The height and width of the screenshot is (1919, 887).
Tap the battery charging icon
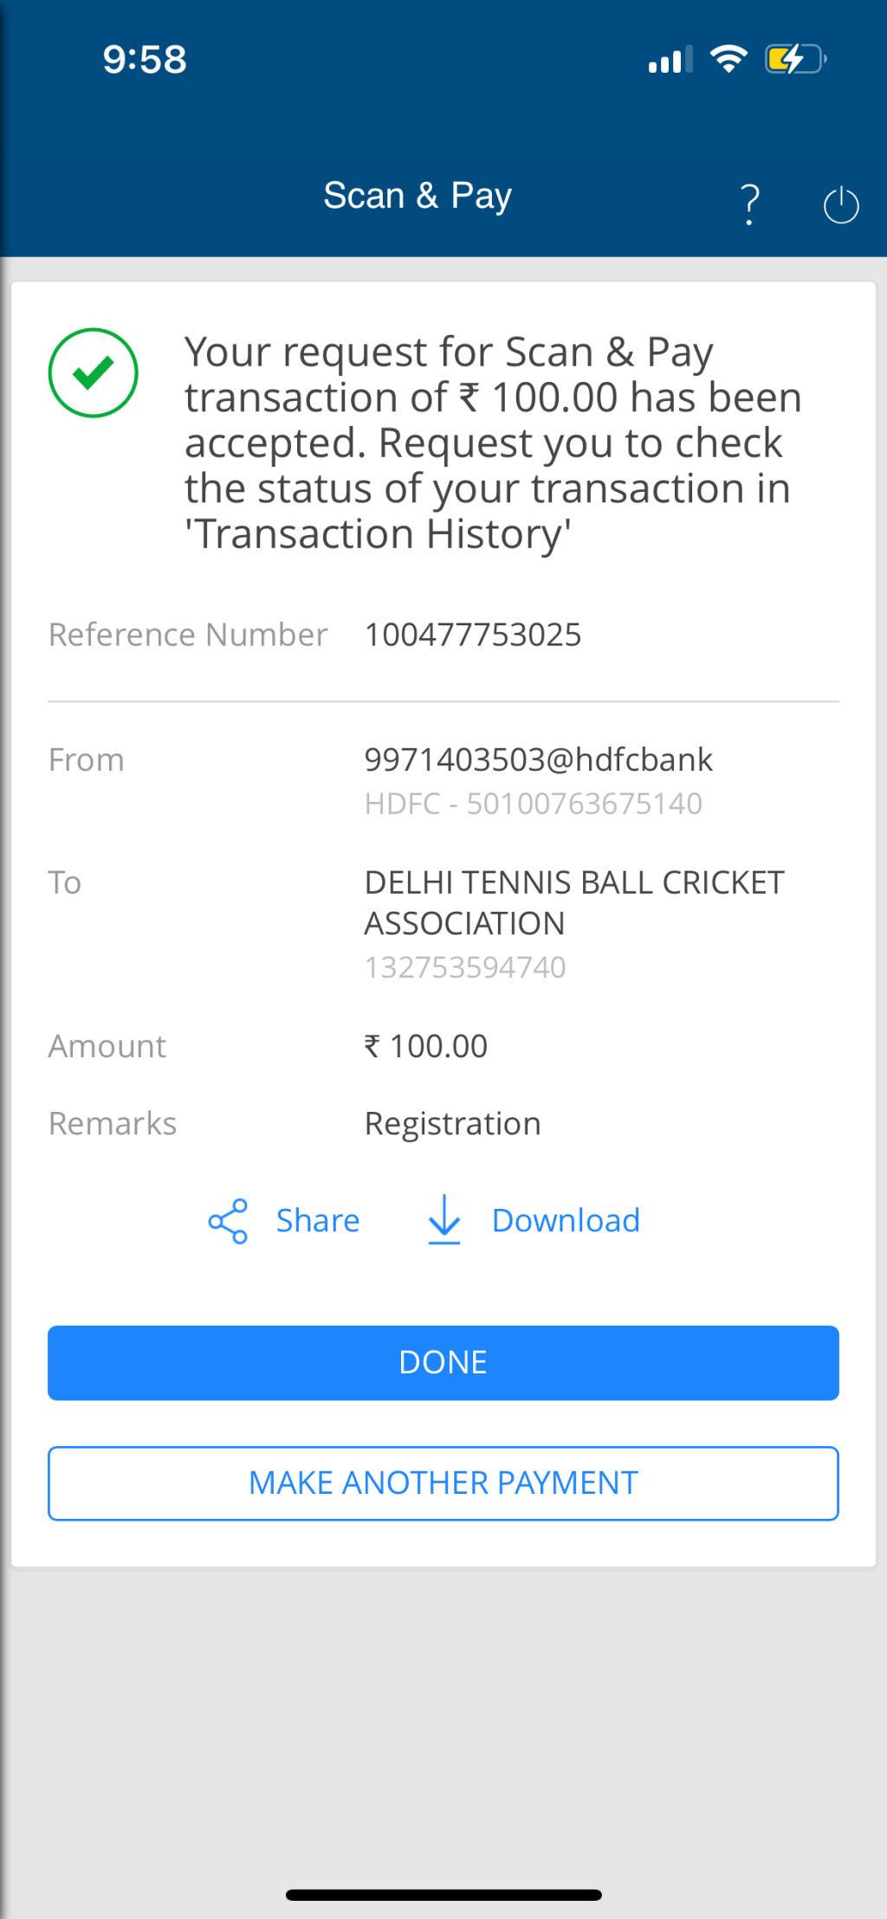pyautogui.click(x=794, y=59)
